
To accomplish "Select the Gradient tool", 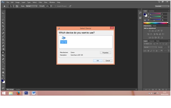I will 3,49.
